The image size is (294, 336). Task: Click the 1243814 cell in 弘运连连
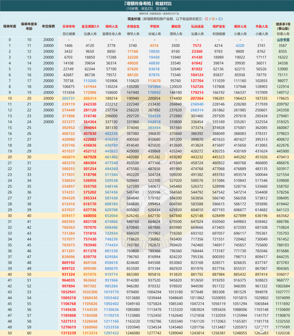pos(197,333)
